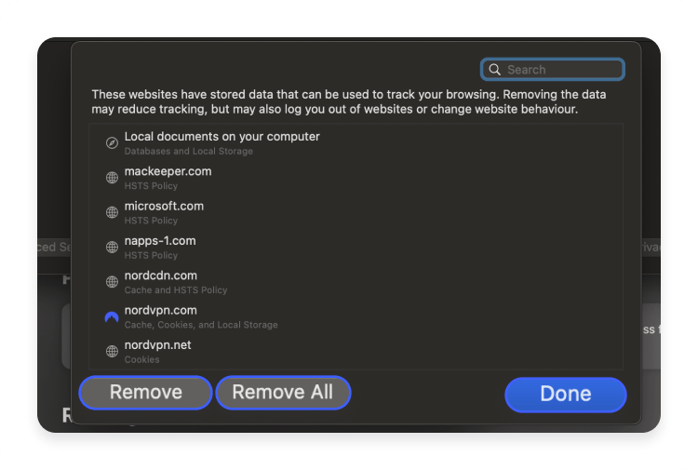Click 'Databases and Local Storage' subtitle
This screenshot has height=470, width=698.
pos(189,152)
